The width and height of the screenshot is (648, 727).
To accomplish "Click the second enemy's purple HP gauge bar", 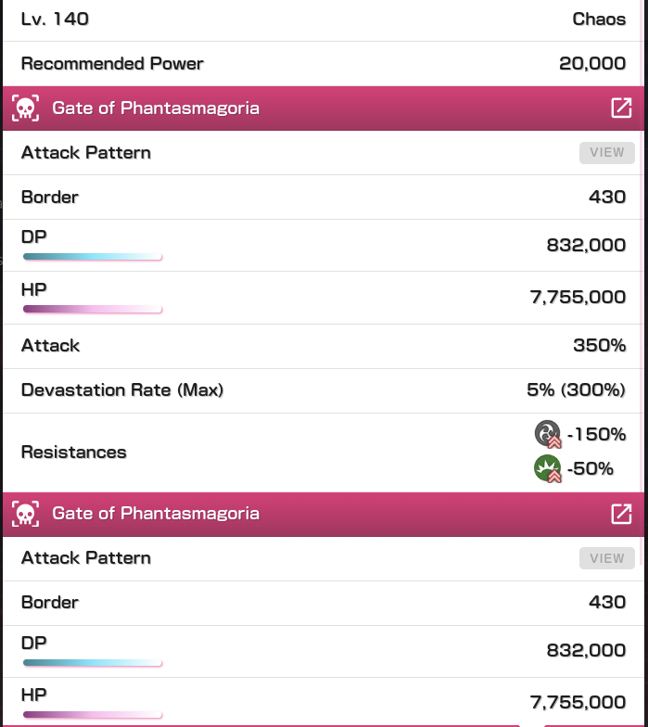I will coord(93,714).
